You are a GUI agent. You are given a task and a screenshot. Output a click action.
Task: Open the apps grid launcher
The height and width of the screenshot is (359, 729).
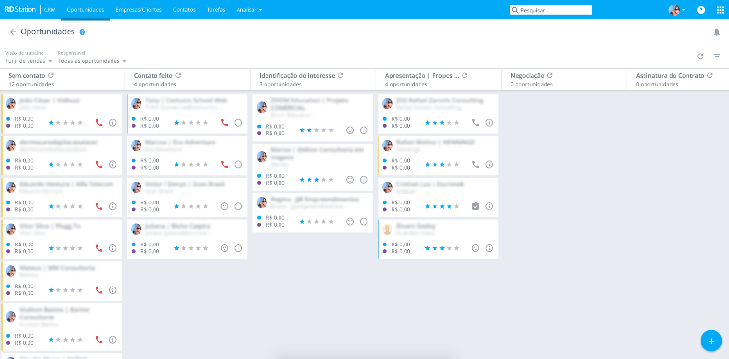click(720, 10)
